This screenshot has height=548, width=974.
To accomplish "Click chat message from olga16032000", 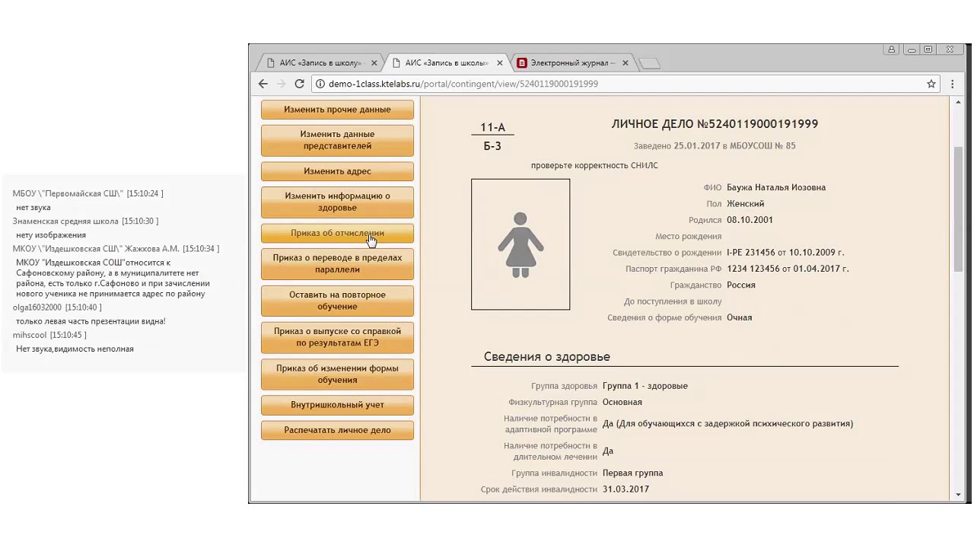I will [91, 321].
